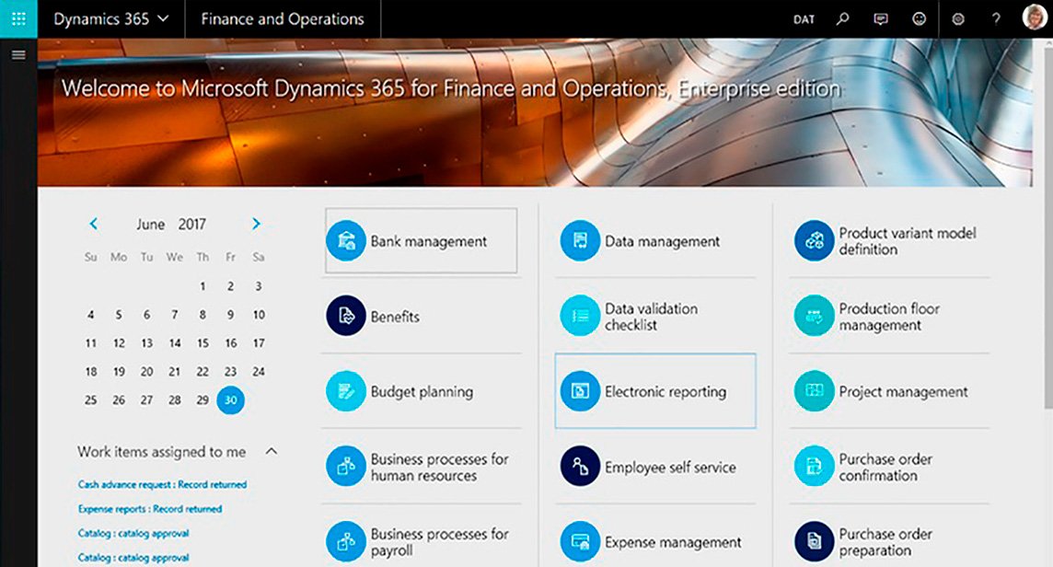Select June 19 in the calendar
This screenshot has width=1053, height=567.
pos(119,372)
